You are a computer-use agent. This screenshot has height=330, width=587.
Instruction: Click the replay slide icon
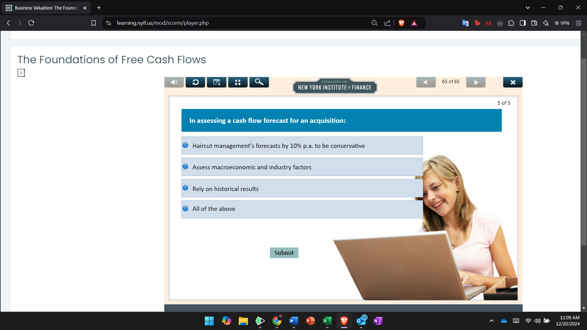pos(195,82)
